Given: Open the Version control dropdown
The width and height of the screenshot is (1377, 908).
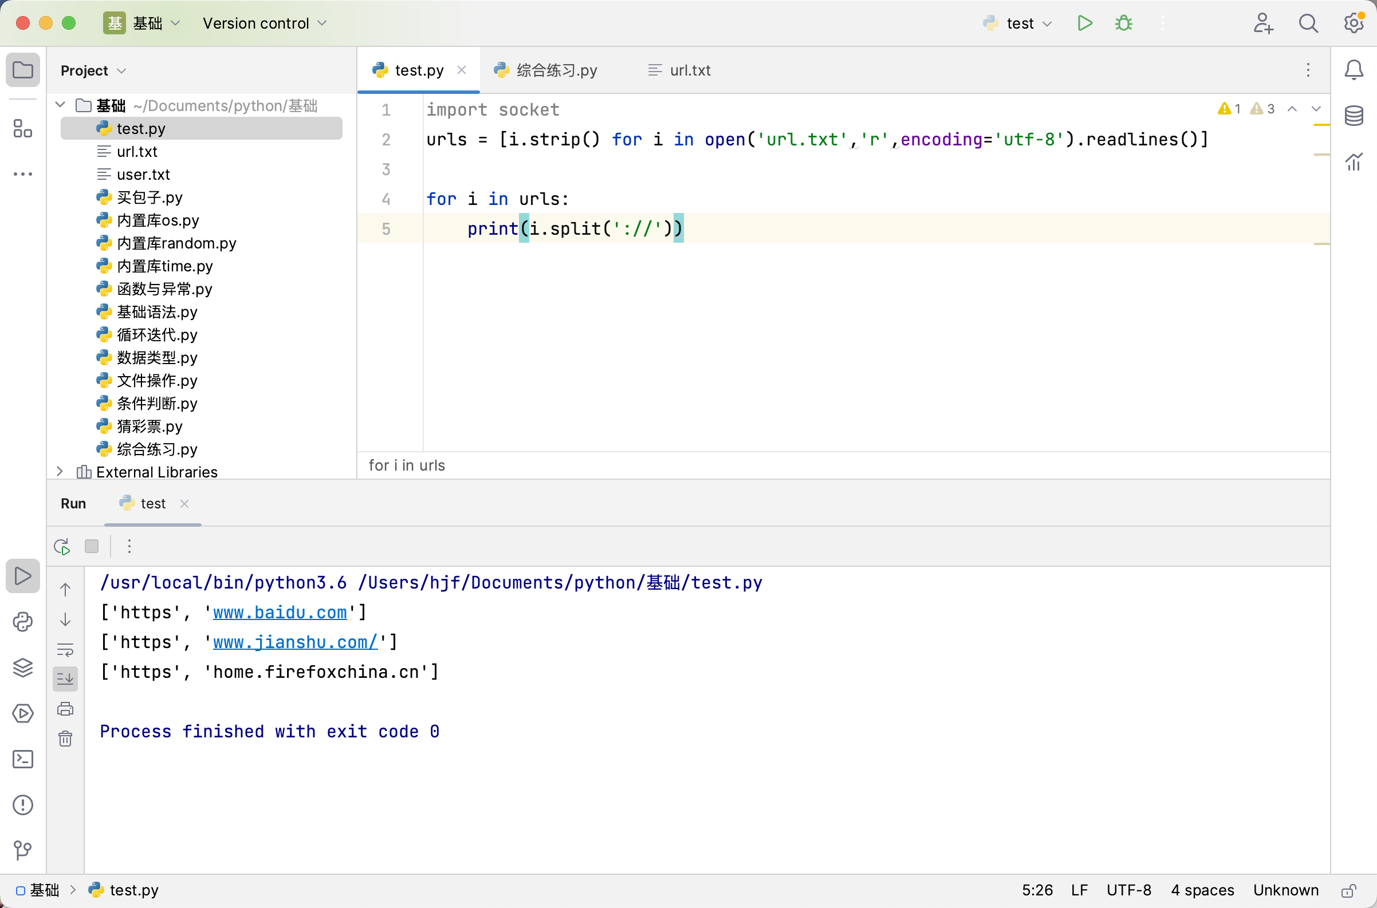Looking at the screenshot, I should [x=265, y=23].
